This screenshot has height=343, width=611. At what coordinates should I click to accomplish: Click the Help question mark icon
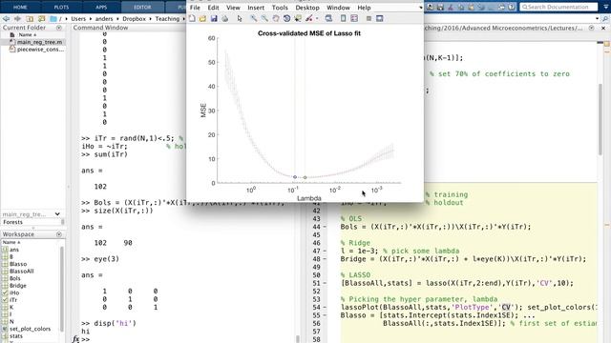tap(512, 7)
